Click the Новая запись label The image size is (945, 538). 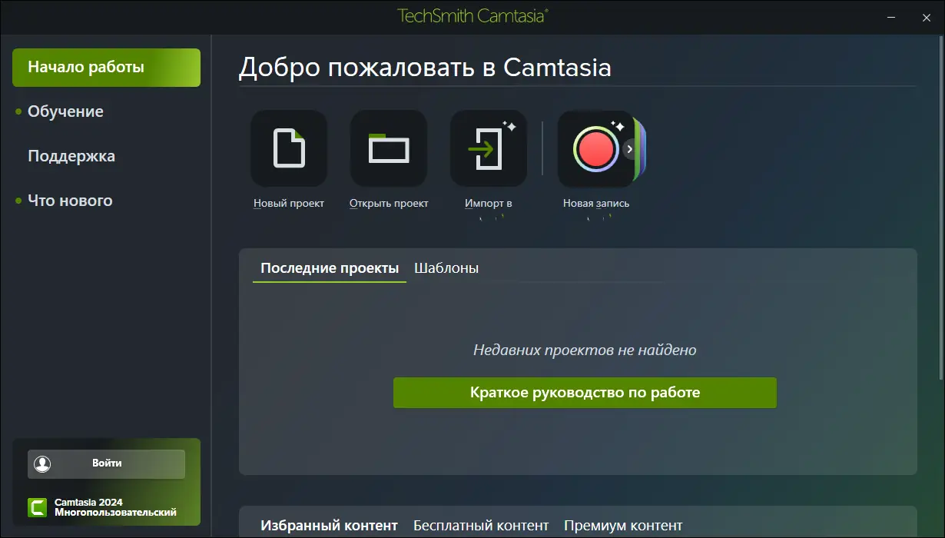[596, 204]
